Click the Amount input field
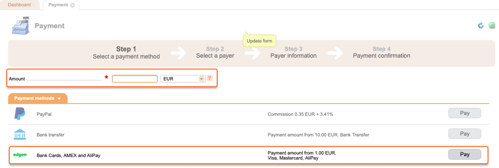 point(135,79)
